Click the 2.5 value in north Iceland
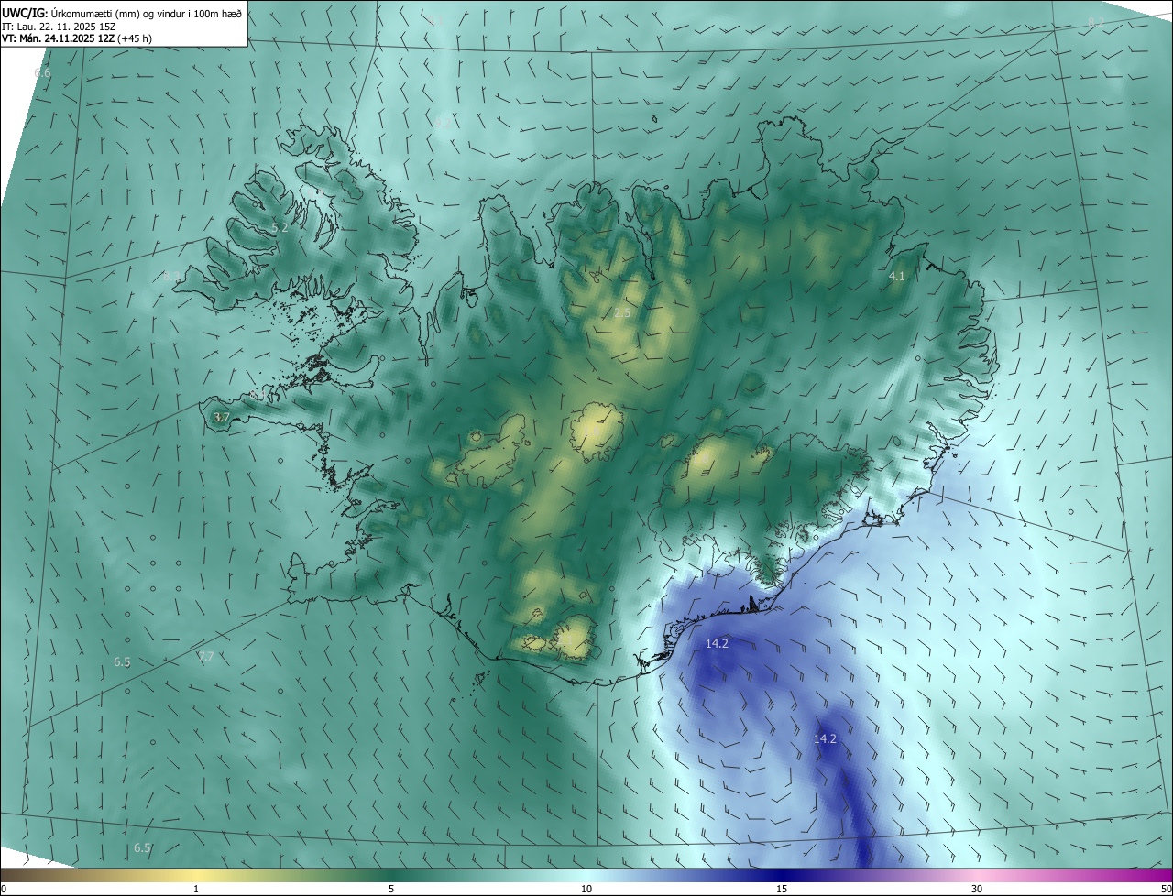Image resolution: width=1173 pixels, height=896 pixels. pyautogui.click(x=622, y=313)
